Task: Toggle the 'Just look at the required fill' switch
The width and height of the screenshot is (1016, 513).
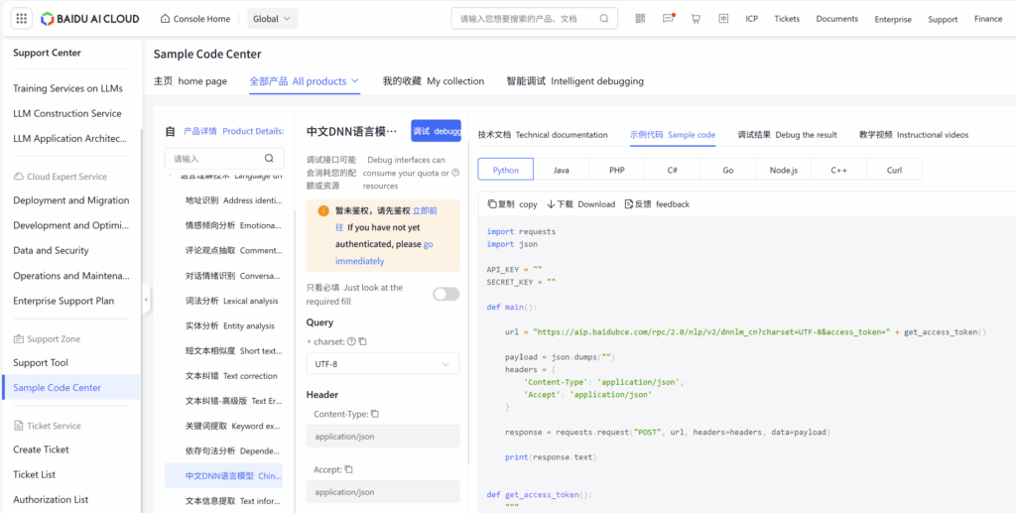Action: pyautogui.click(x=445, y=294)
